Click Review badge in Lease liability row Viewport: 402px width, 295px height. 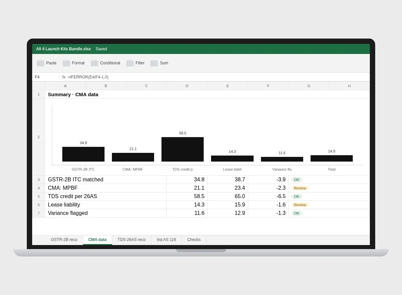pyautogui.click(x=300, y=205)
